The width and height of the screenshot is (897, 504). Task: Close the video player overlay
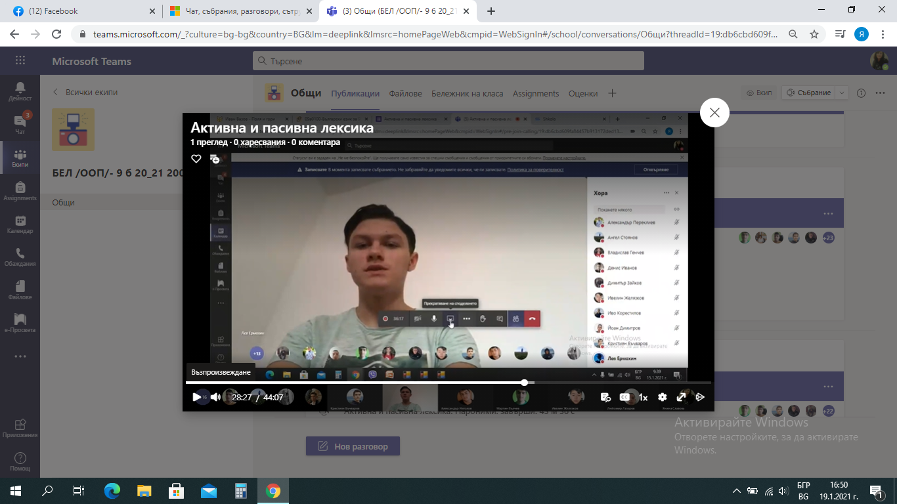coord(714,113)
